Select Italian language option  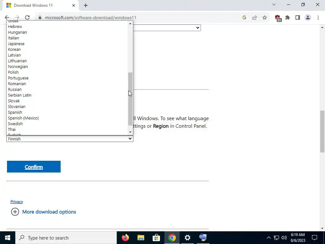(67, 38)
